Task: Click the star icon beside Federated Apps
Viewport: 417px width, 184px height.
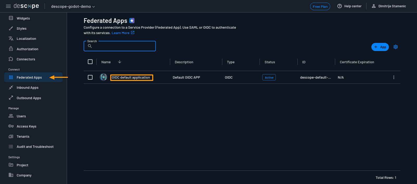Action: (x=132, y=21)
